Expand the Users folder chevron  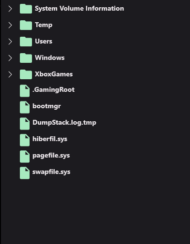(x=10, y=42)
